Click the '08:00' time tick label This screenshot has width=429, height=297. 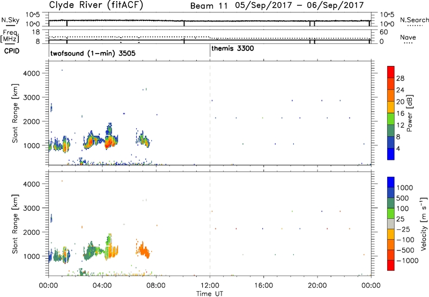pos(156,286)
